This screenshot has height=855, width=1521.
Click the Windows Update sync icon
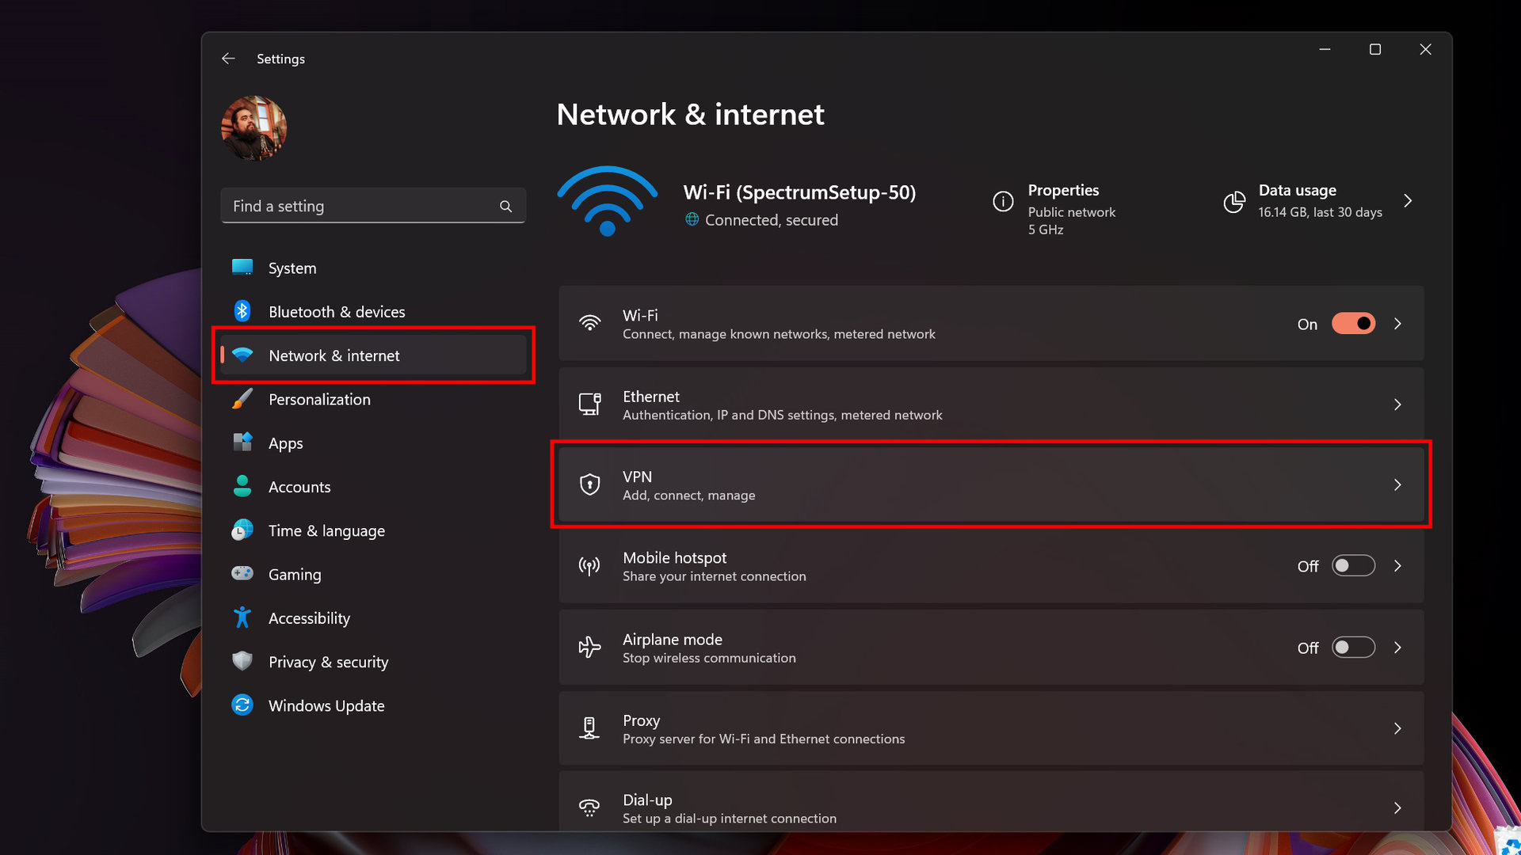[242, 705]
